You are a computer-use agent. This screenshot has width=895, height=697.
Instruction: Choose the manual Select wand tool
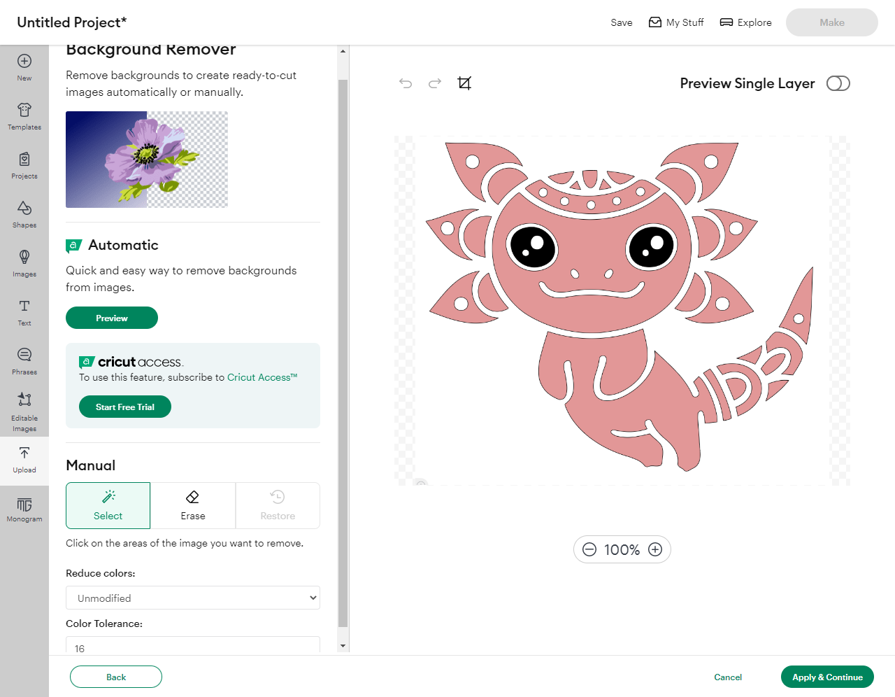point(108,505)
